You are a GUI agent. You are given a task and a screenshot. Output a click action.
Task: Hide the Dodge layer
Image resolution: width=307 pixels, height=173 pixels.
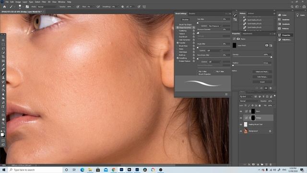coord(241,118)
